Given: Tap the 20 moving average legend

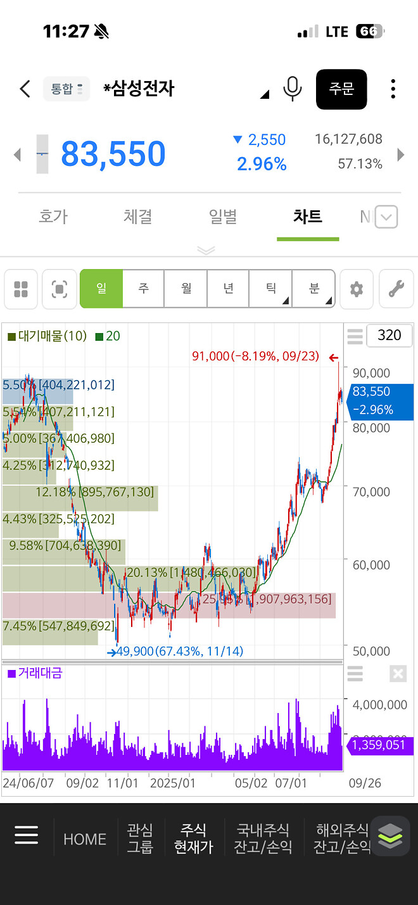Looking at the screenshot, I should (108, 336).
